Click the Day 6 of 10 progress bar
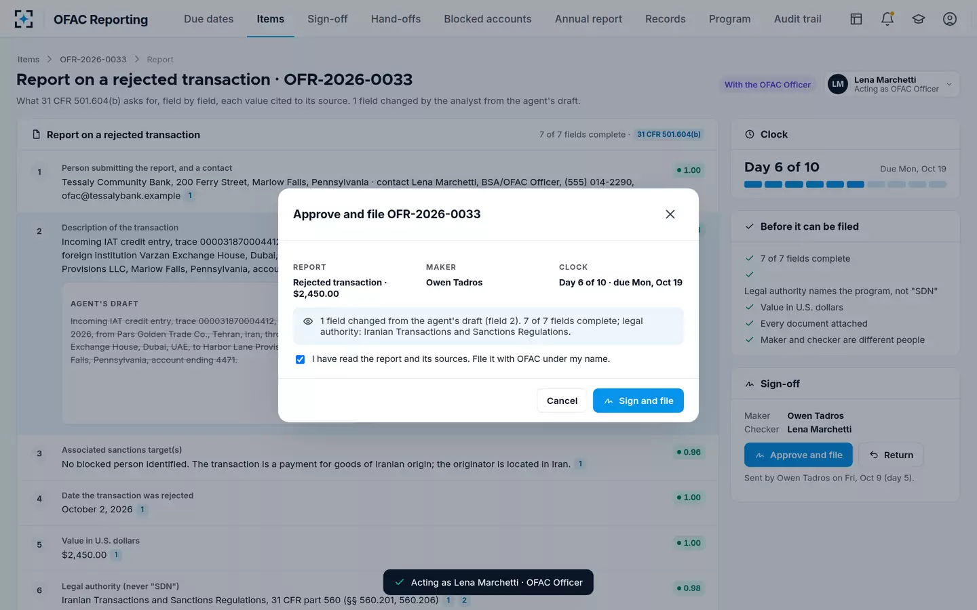The image size is (977, 610). [x=845, y=184]
